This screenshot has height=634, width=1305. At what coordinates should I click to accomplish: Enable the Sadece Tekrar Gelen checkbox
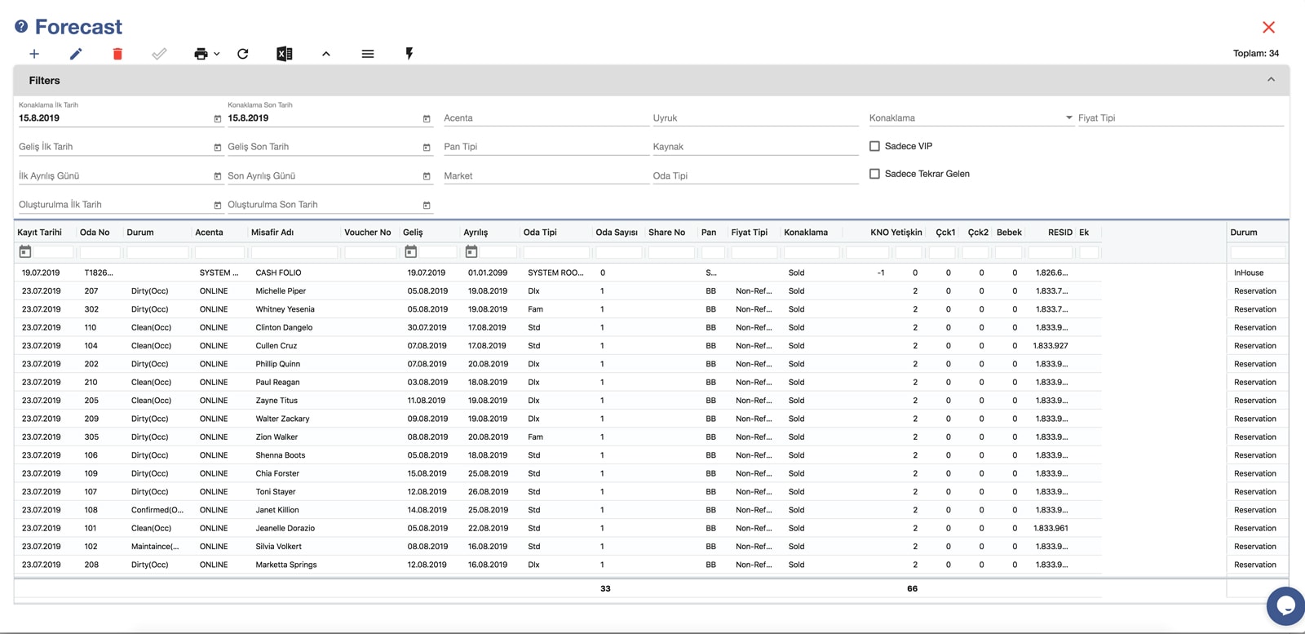tap(874, 174)
